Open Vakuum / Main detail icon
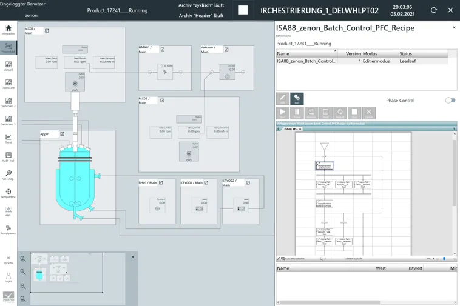Viewport: 460px width, 306px height. point(226,49)
